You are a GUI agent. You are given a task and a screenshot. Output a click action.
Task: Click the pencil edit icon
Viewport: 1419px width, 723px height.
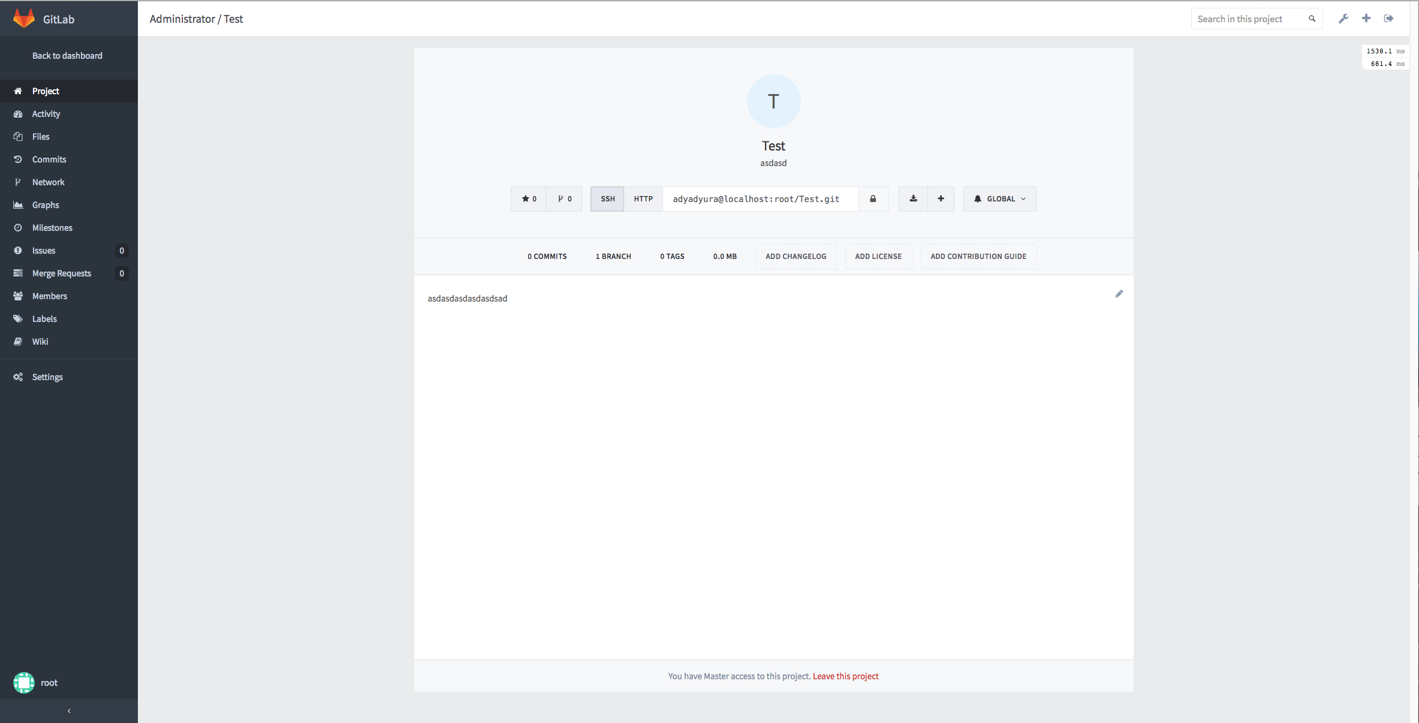1119,294
